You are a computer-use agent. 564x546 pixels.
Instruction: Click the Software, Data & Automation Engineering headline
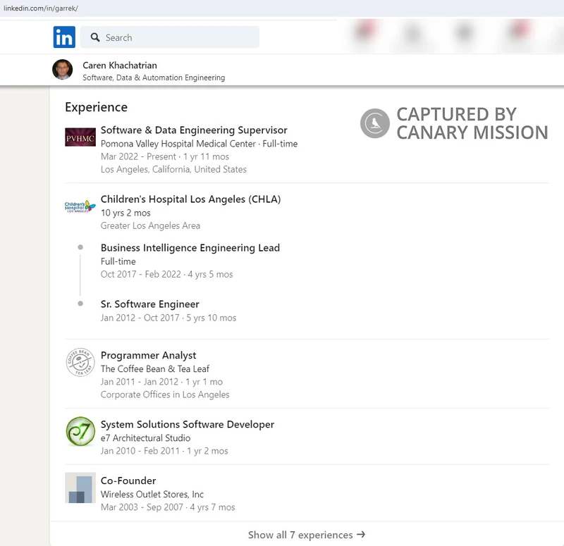tap(154, 77)
